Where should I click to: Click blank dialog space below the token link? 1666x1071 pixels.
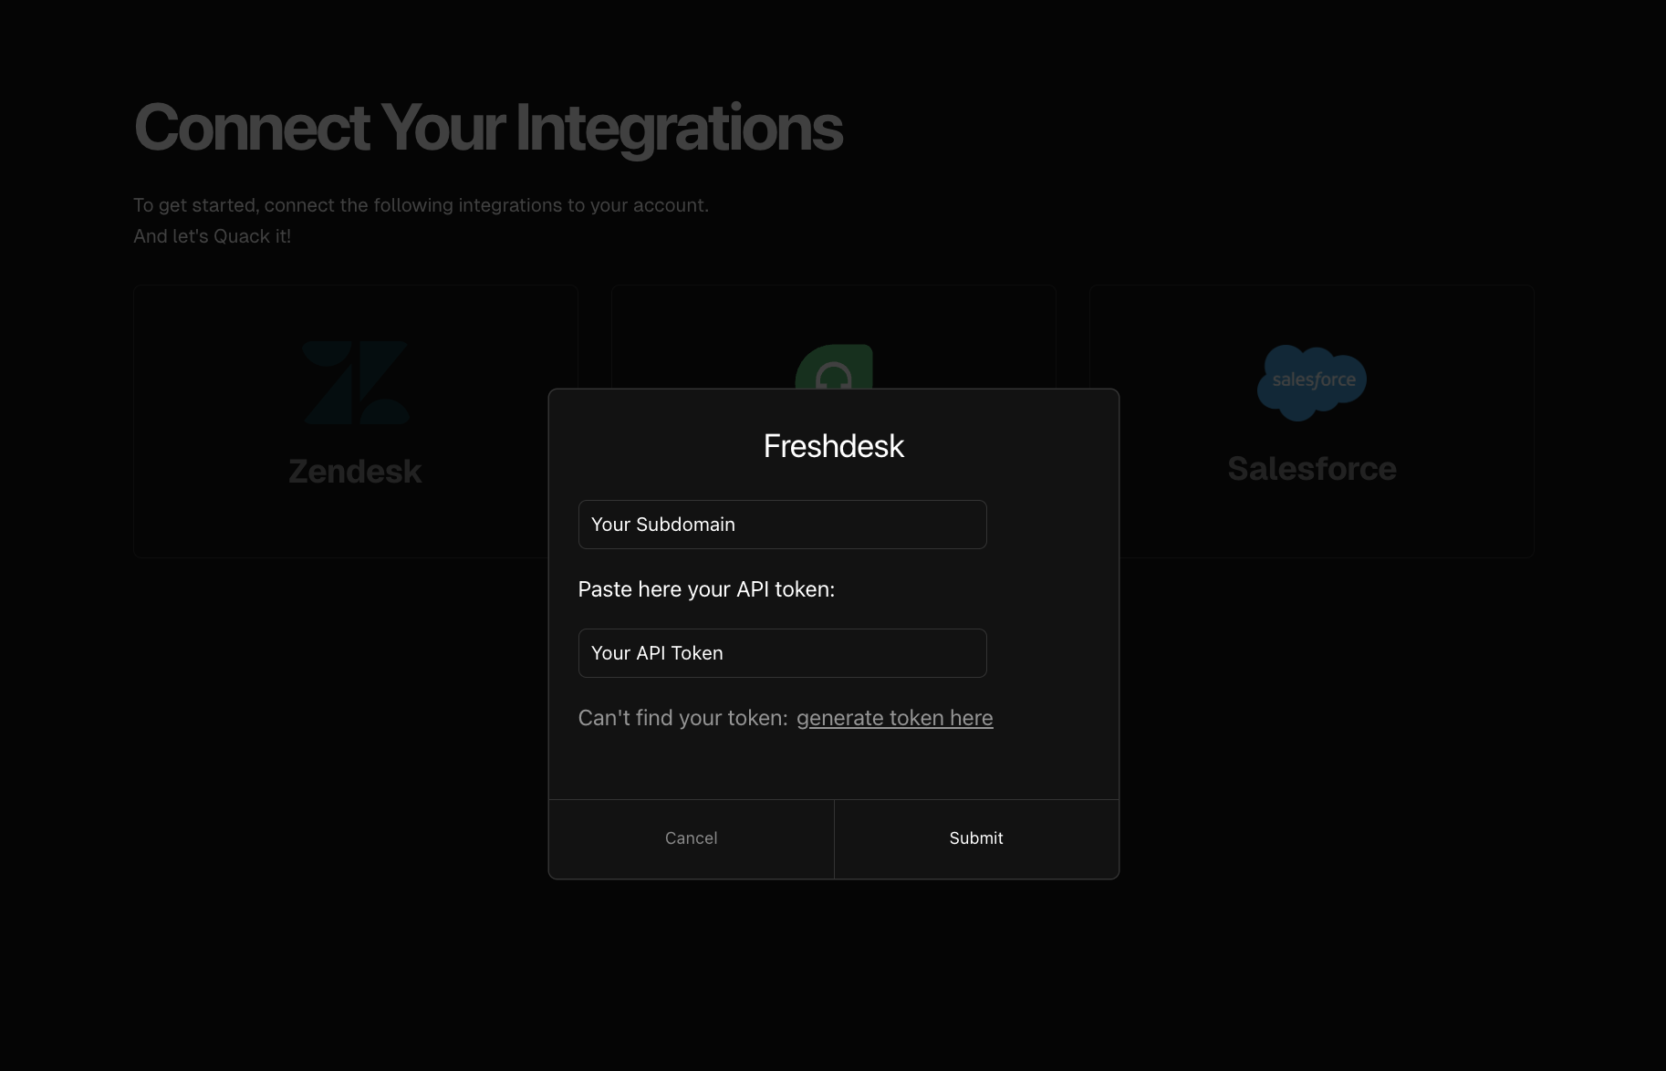click(833, 766)
